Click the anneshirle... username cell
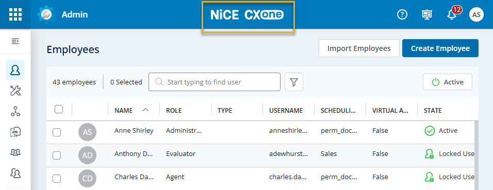 click(x=288, y=131)
